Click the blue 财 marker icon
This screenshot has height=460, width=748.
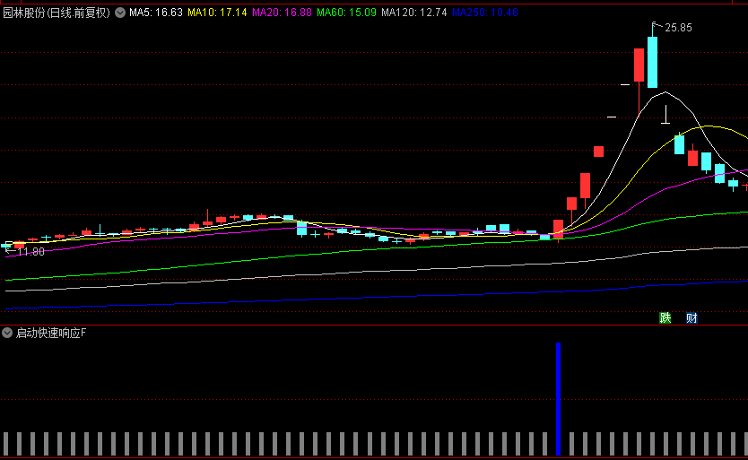click(691, 317)
